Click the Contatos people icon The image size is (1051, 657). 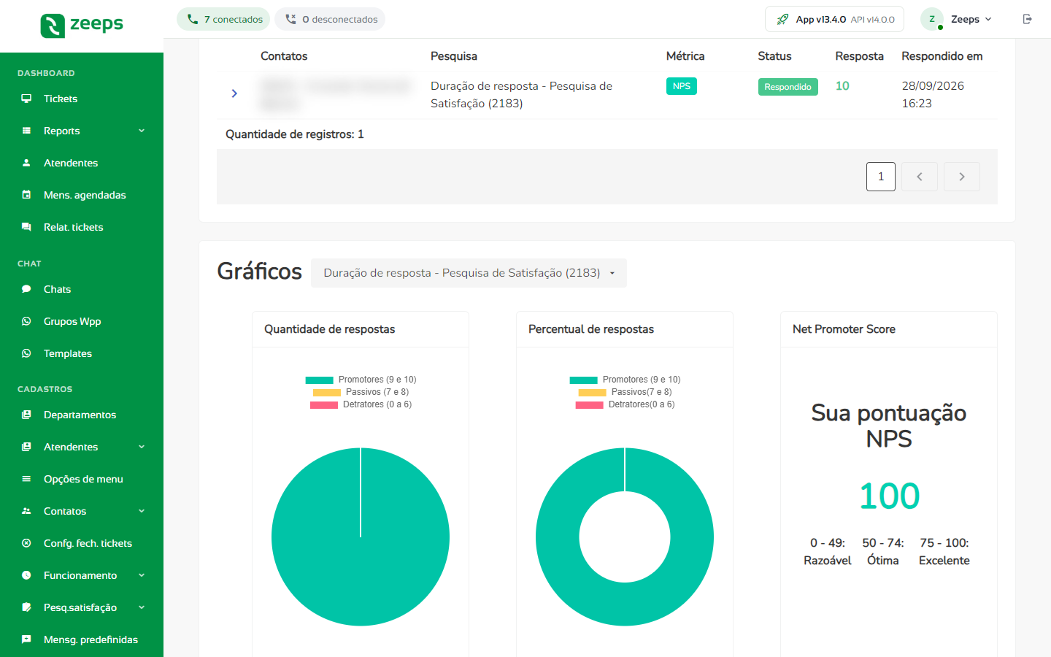[26, 511]
